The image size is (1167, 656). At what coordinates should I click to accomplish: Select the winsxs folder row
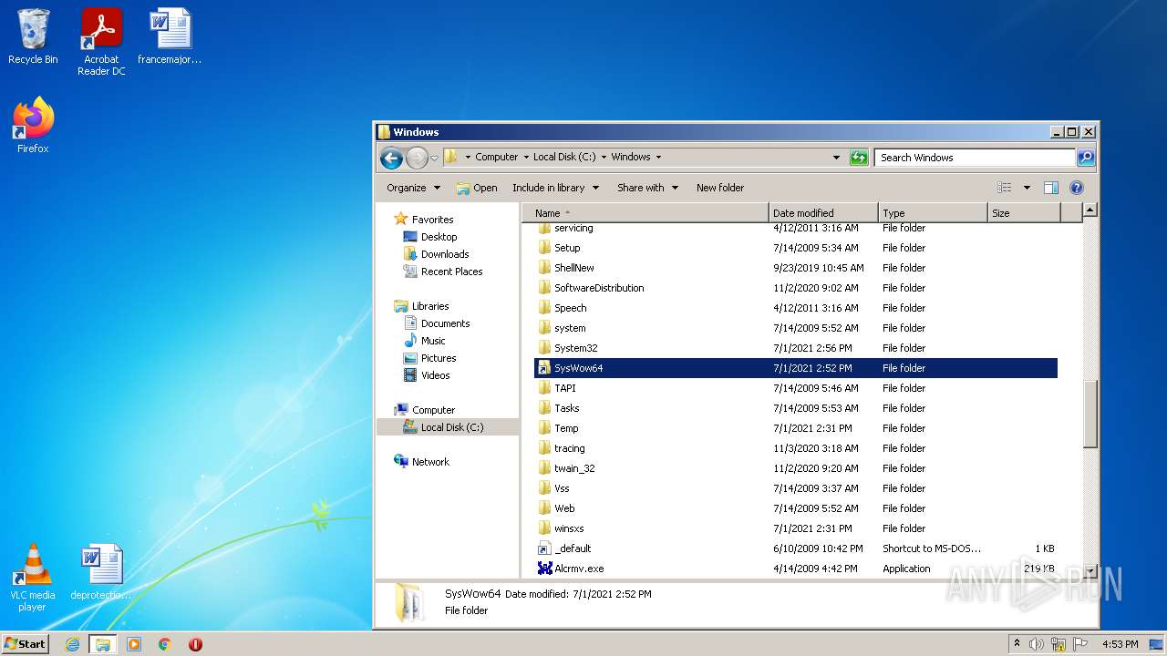[x=796, y=528]
